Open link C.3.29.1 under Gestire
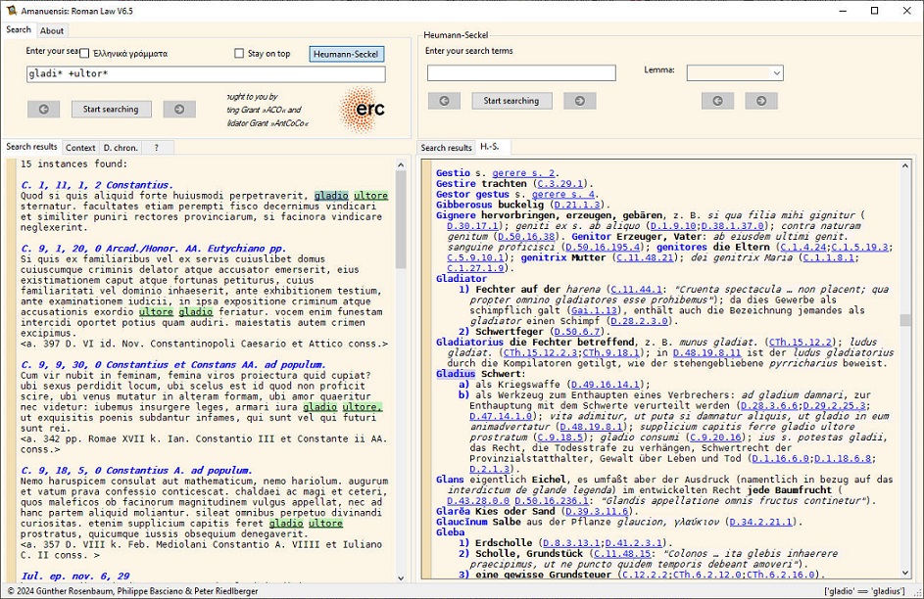 click(559, 184)
